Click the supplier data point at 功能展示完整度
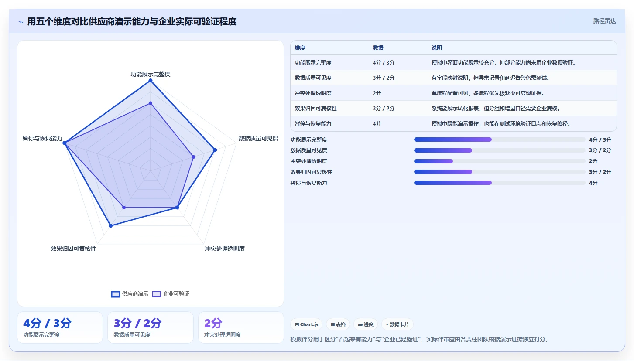The width and height of the screenshot is (634, 361). tap(151, 81)
